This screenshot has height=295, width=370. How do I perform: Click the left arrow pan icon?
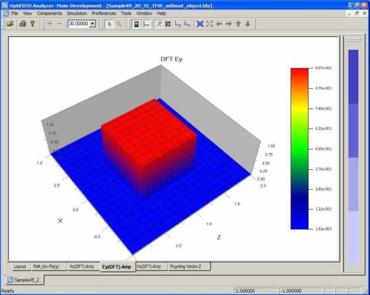point(219,23)
